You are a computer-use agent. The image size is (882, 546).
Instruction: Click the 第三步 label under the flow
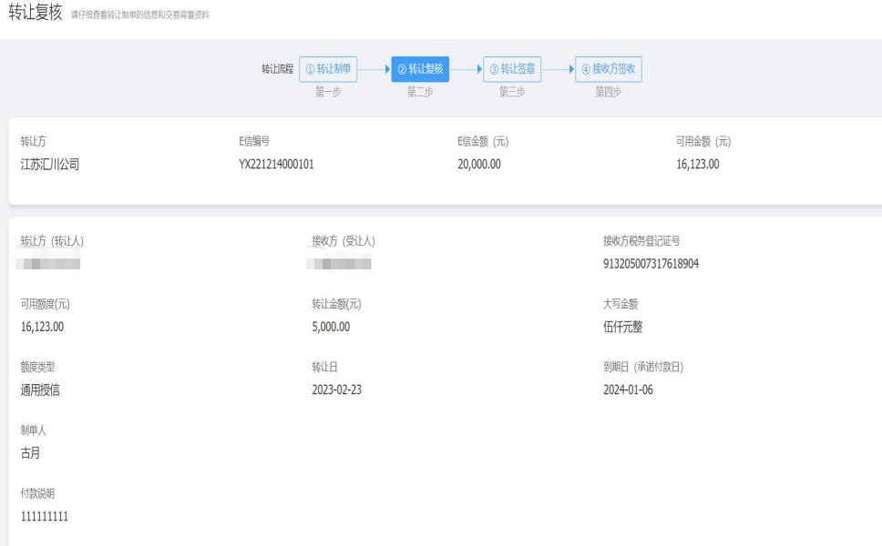click(512, 92)
